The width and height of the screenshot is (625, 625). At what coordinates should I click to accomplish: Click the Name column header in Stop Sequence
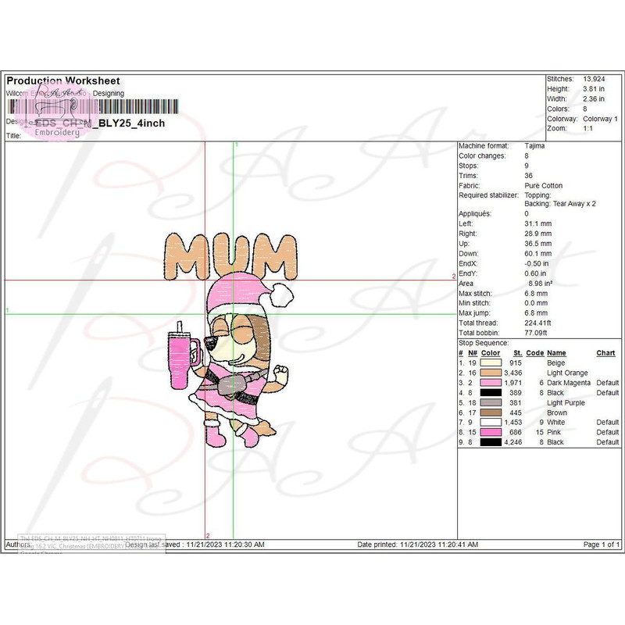click(556, 353)
